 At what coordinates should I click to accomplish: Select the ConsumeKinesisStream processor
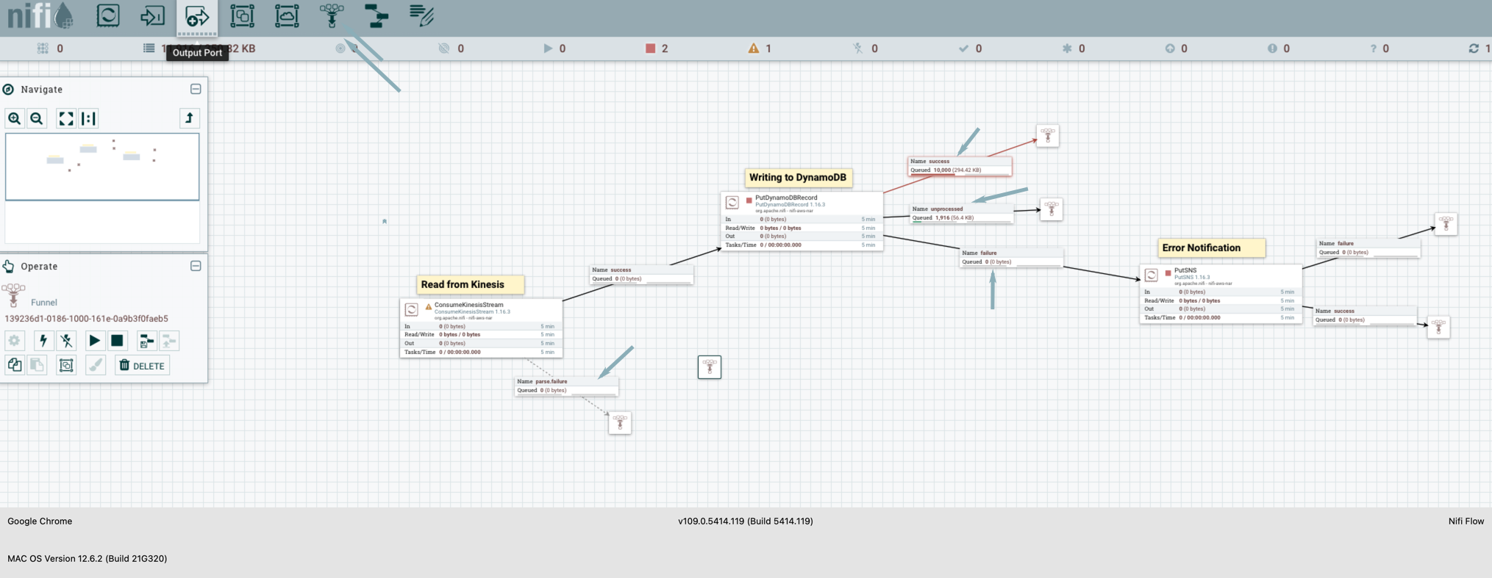tap(481, 328)
